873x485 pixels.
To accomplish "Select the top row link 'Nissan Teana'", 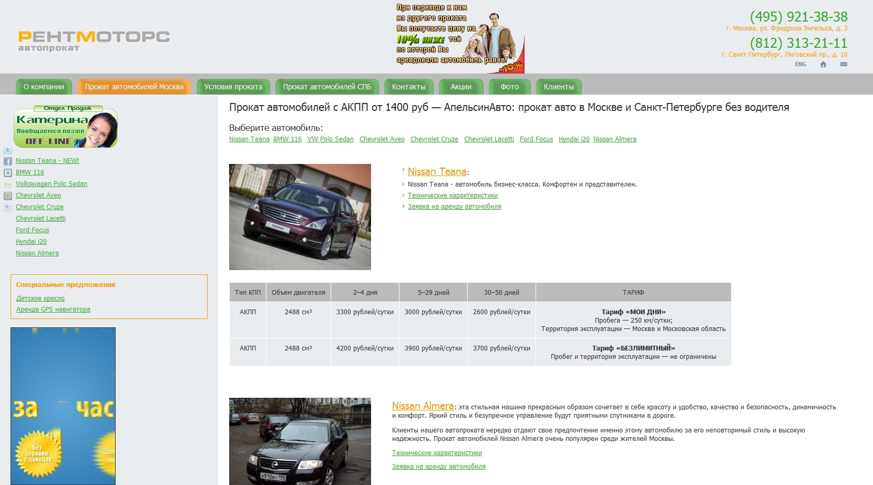I will tap(249, 139).
